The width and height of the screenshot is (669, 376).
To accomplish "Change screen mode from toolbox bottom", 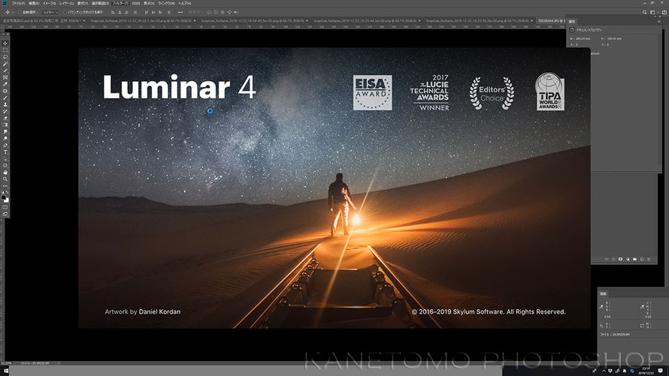I will point(5,214).
